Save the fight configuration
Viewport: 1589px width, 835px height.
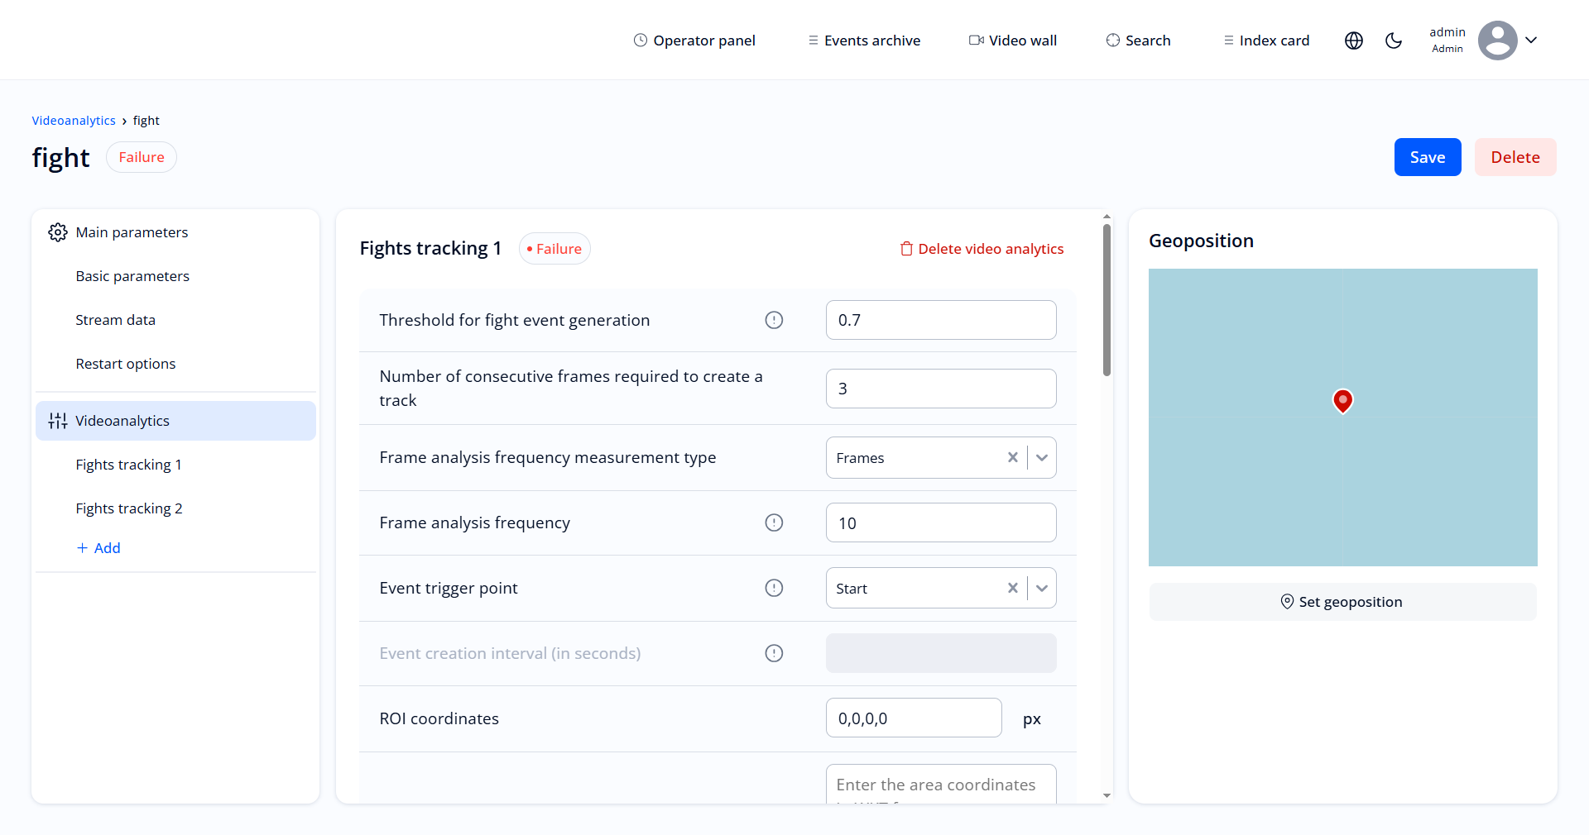pos(1427,157)
